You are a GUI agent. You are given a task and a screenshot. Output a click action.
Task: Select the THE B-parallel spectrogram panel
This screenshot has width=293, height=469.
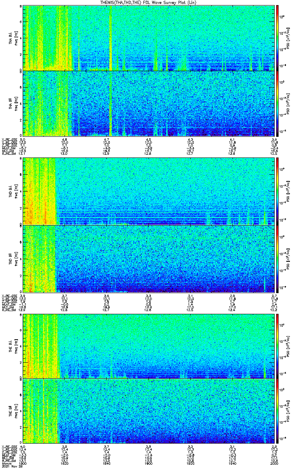[x=148, y=411]
